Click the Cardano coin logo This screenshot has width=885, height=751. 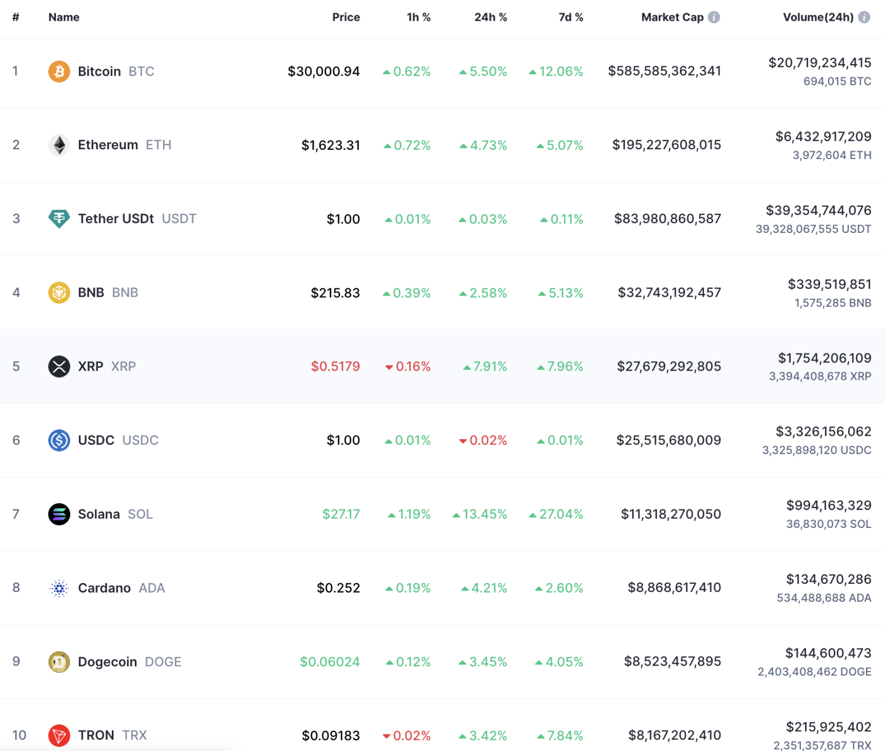click(x=59, y=587)
